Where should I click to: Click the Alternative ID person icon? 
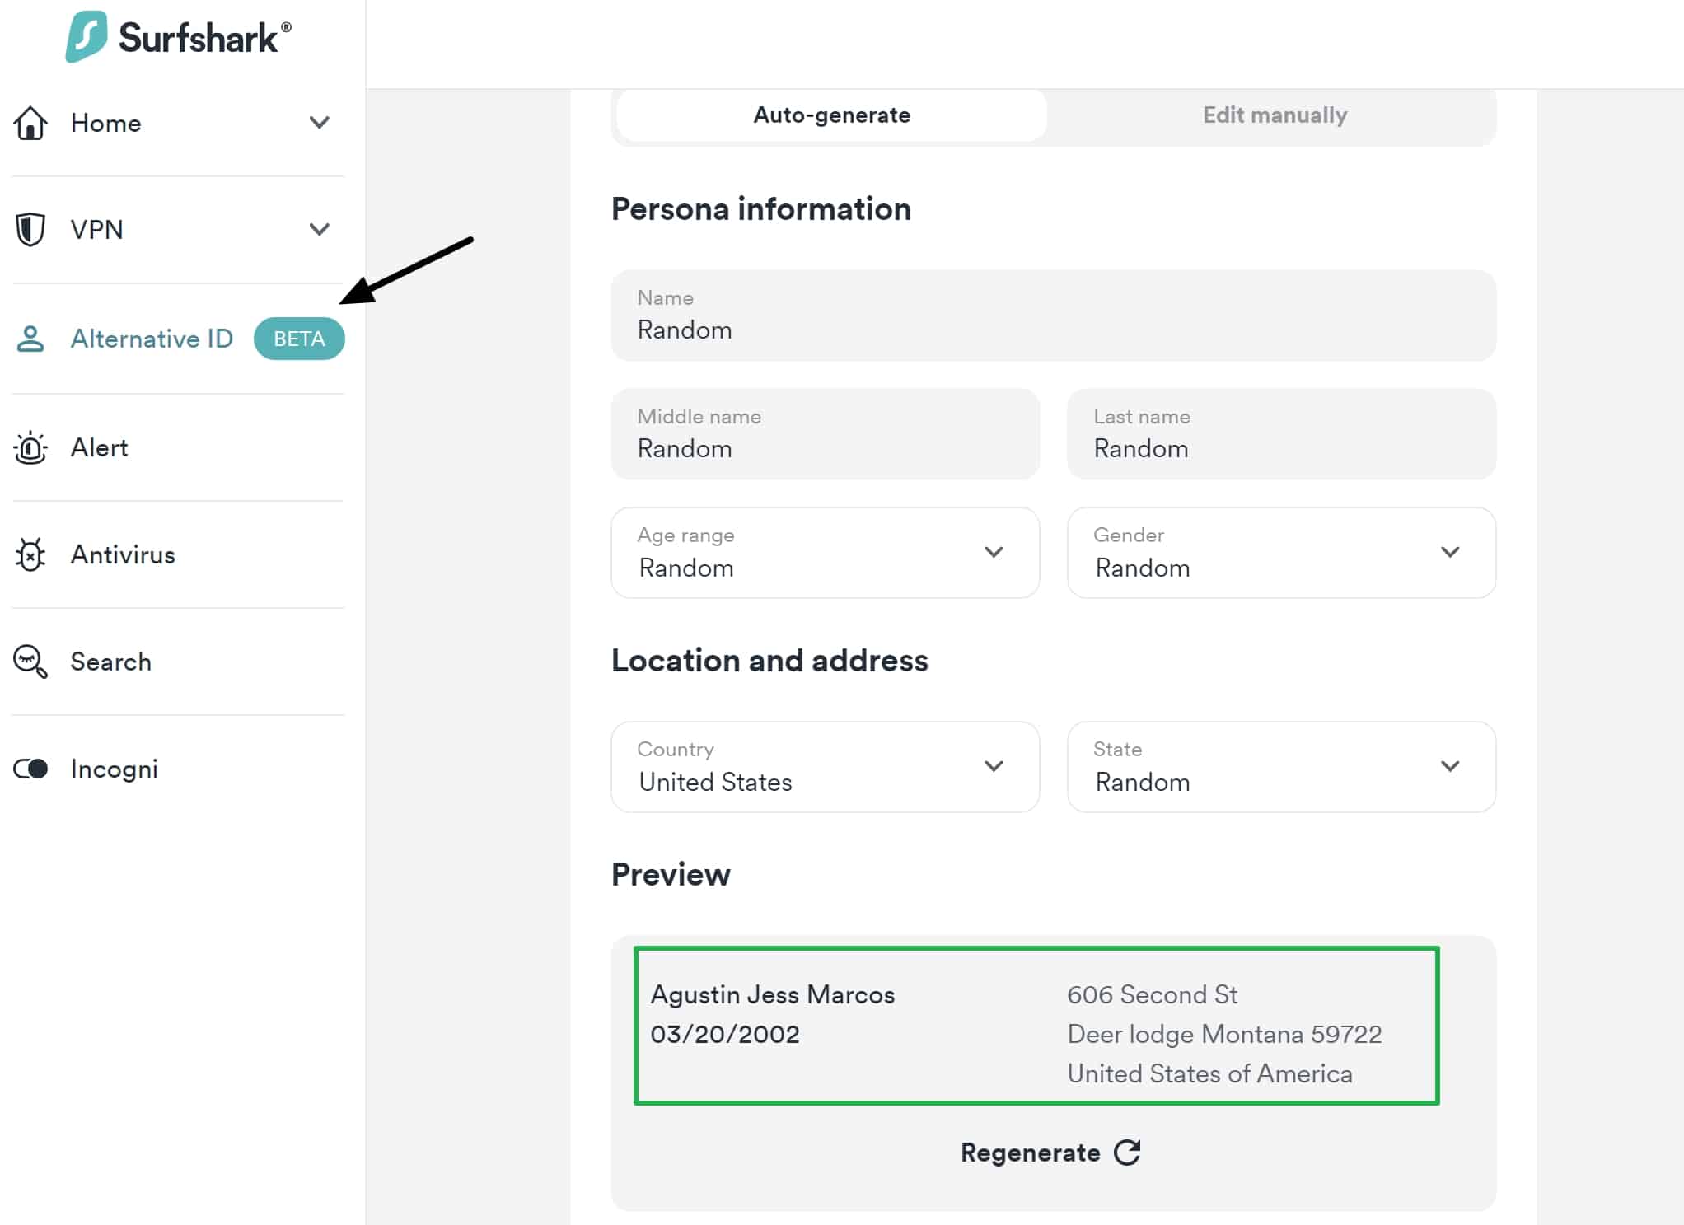coord(30,339)
